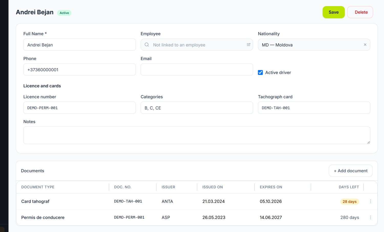Click the DAYS LEFT column header

coord(349,187)
